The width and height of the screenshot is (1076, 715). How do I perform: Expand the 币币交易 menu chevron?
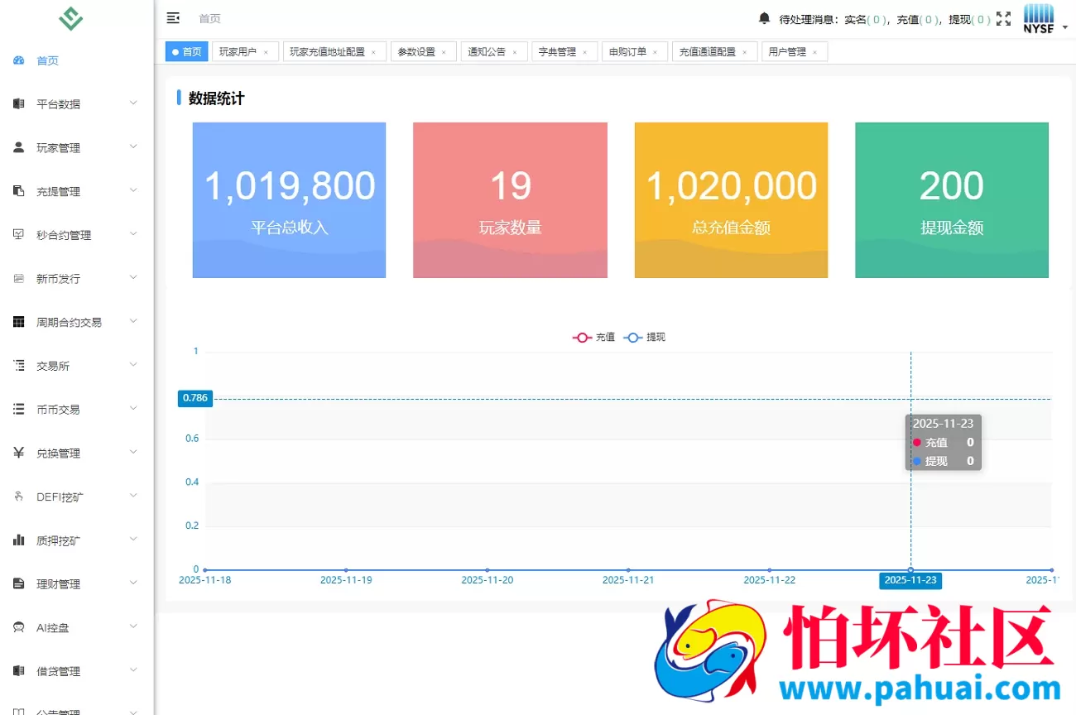click(x=133, y=408)
